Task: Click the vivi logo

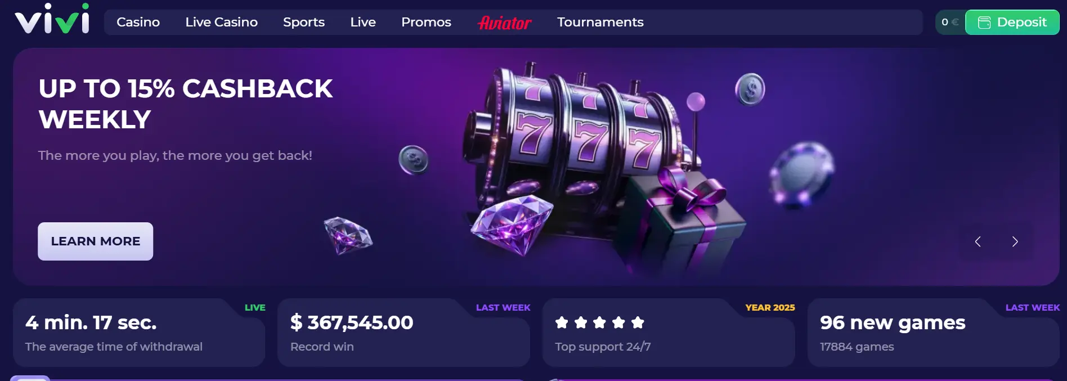Action: pos(52,19)
